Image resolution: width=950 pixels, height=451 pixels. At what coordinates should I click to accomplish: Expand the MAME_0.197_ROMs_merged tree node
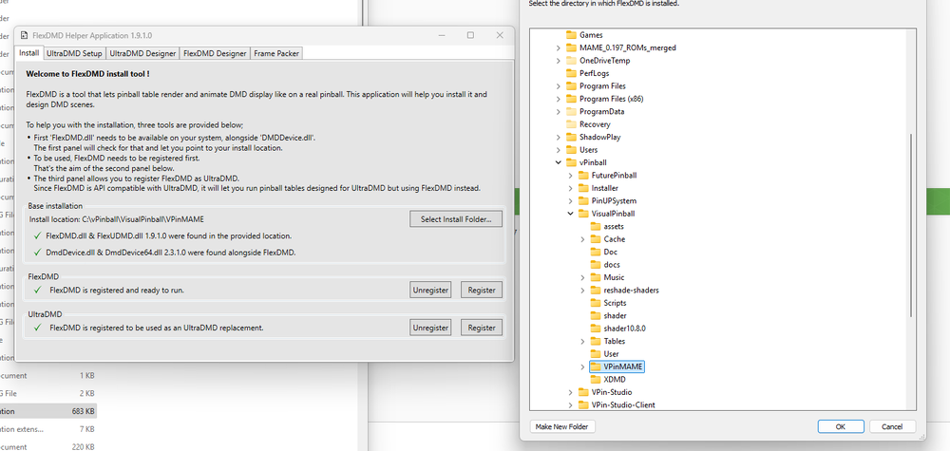click(x=558, y=47)
